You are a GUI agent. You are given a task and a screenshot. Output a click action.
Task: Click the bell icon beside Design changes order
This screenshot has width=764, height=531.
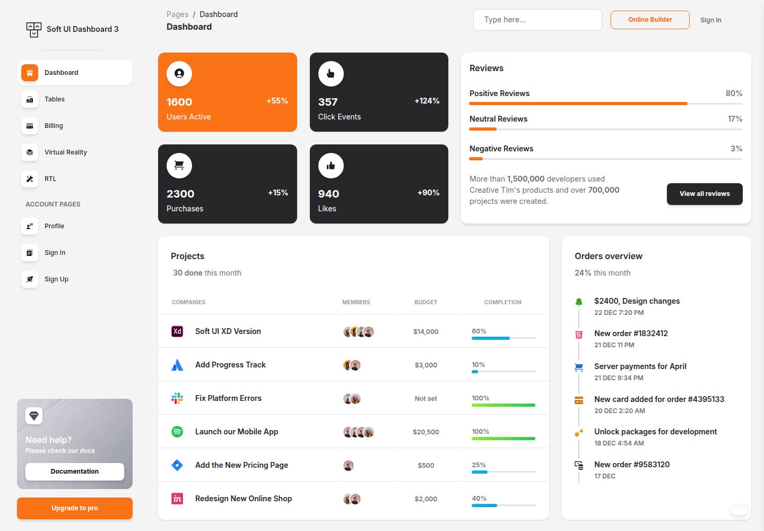(x=579, y=302)
